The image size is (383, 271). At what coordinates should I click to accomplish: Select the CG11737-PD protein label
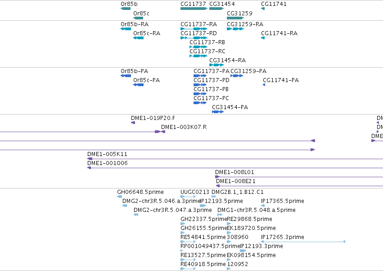pyautogui.click(x=212, y=80)
